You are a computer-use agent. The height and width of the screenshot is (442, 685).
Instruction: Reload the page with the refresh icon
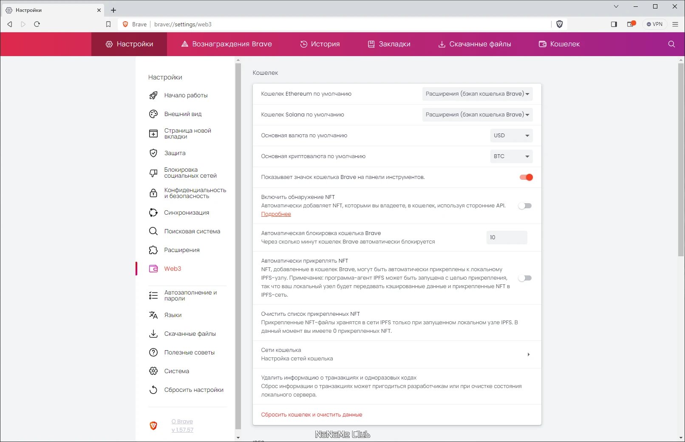click(x=37, y=24)
